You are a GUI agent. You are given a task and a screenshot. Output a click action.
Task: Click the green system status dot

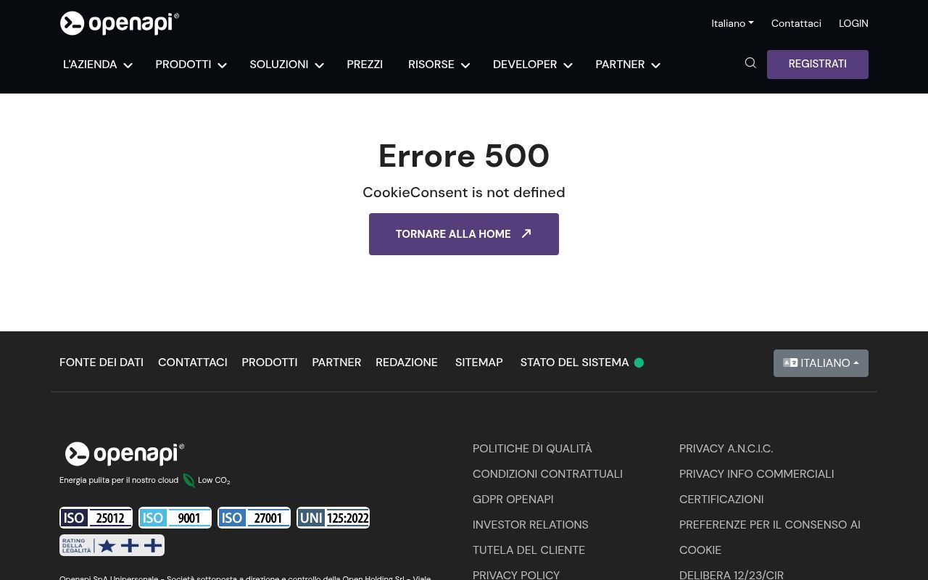pos(639,362)
